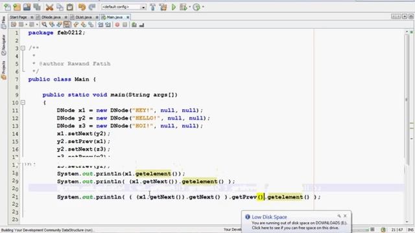Click the Previous Bookmark icon
Viewport: 415px width, 233px height.
pos(76,25)
